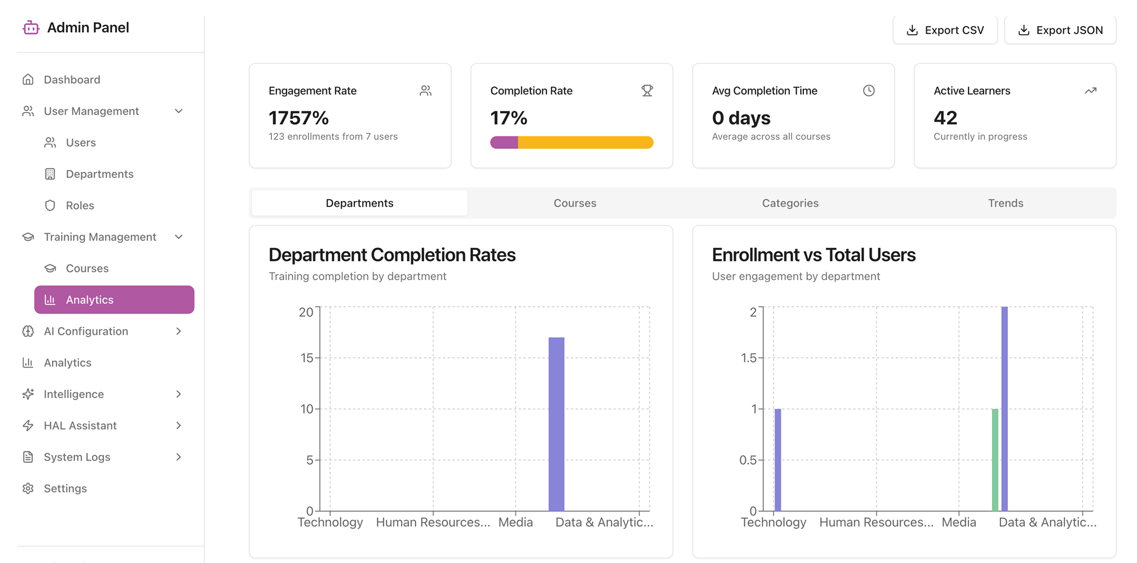Click the Departments building icon in sidebar
Viewport: 1137px width, 563px height.
[50, 174]
